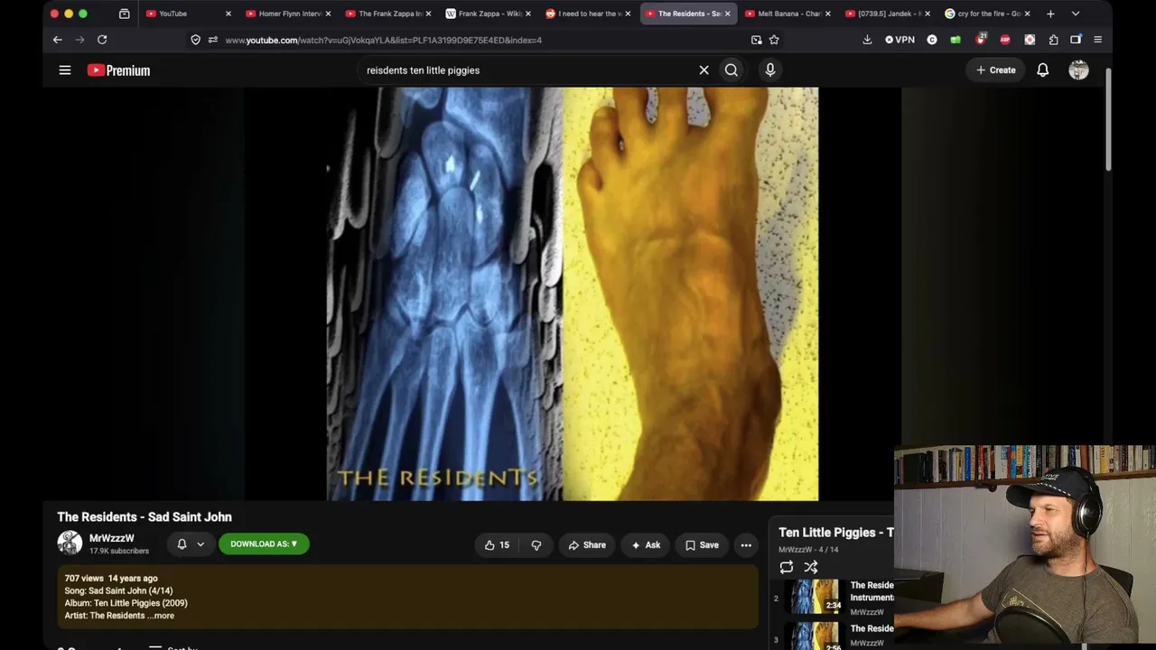The image size is (1156, 650).
Task: Close the Melt Banana tab
Action: (x=827, y=14)
